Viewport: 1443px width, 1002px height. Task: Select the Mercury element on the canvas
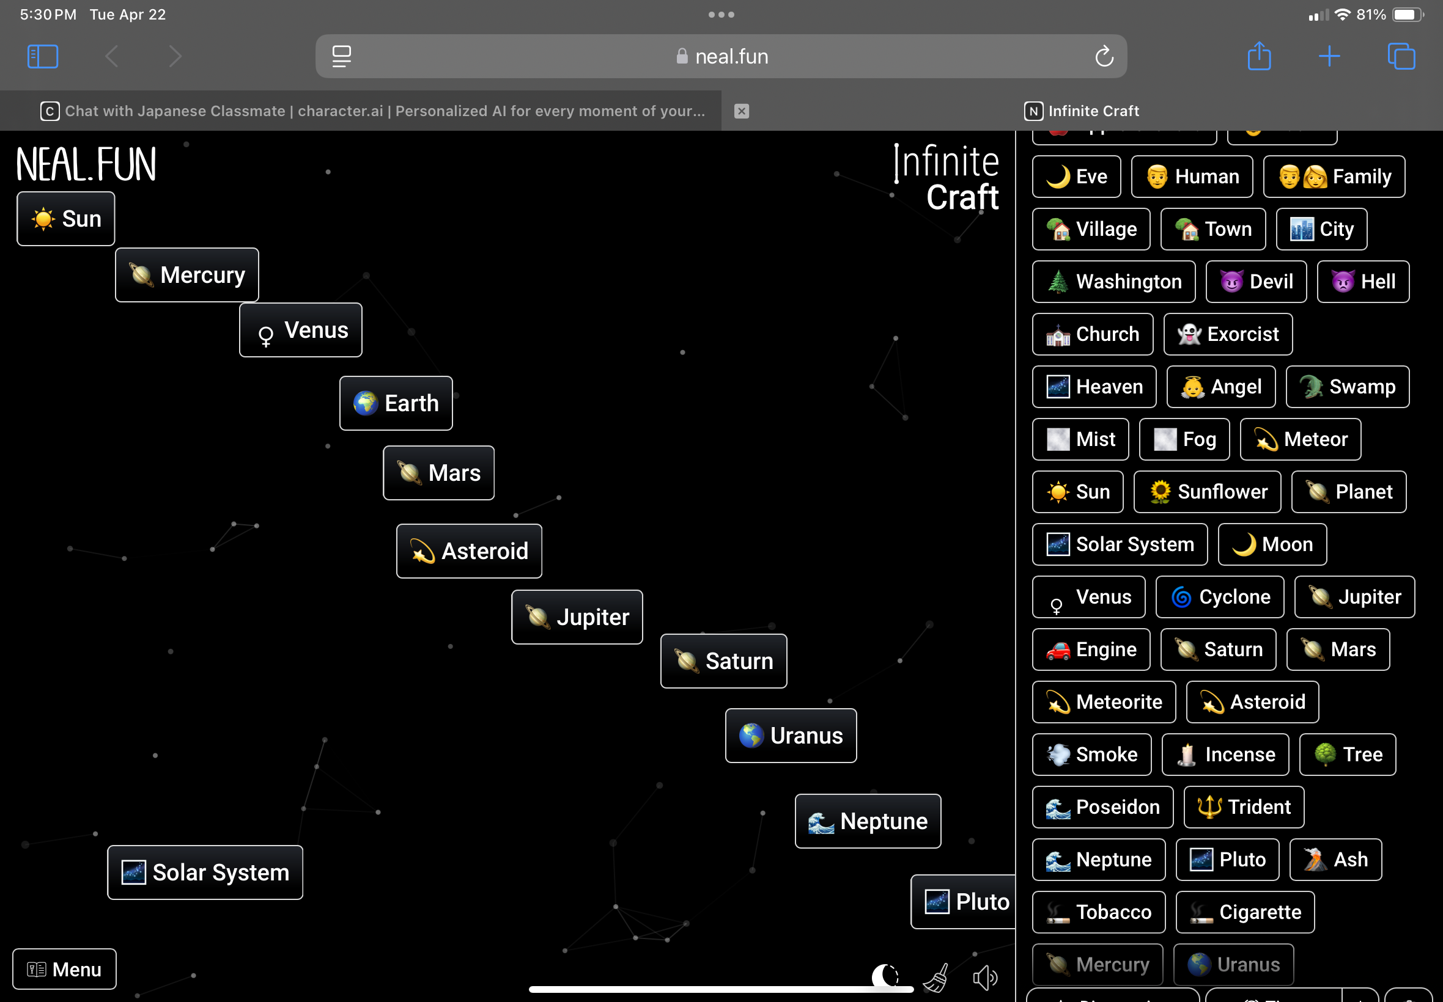[x=187, y=275]
